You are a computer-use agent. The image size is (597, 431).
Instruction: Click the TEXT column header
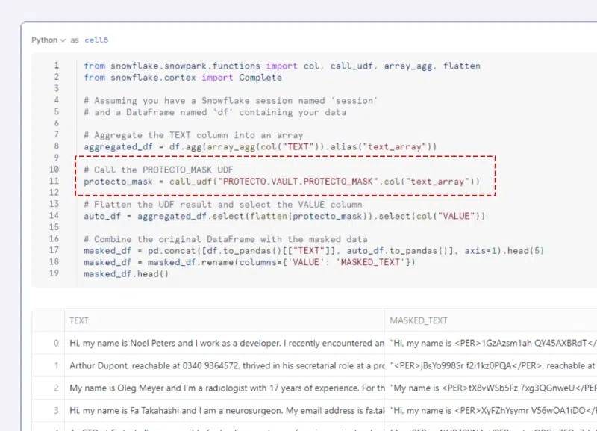coord(79,320)
